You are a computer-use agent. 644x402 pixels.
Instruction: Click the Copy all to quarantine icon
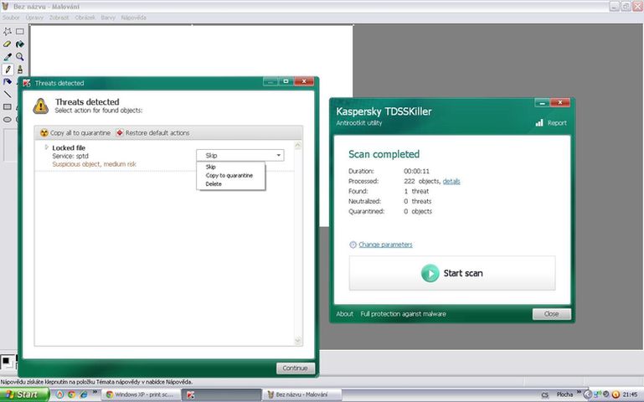(x=44, y=132)
